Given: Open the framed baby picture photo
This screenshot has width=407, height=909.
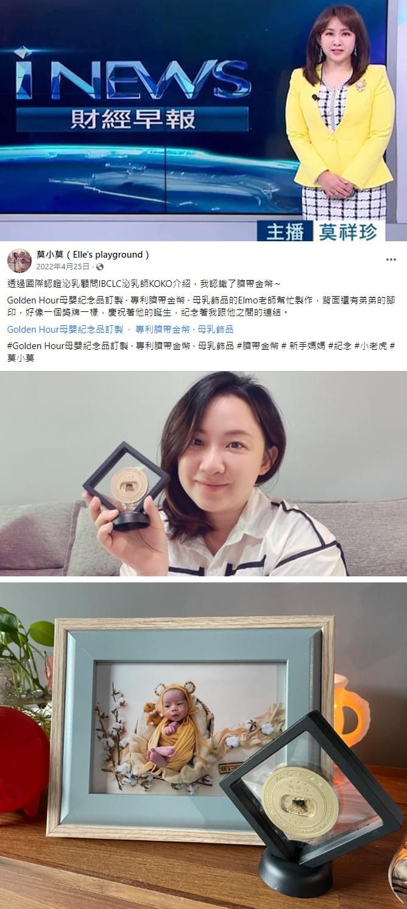Looking at the screenshot, I should coord(203,746).
